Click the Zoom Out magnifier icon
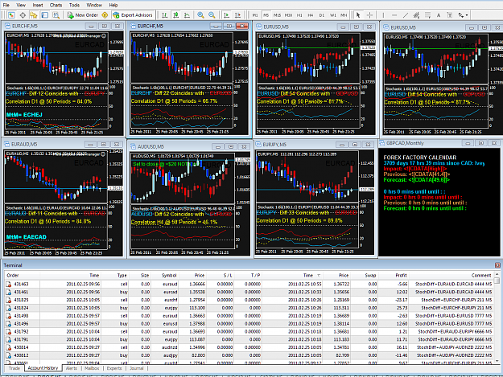503x377 pixels. click(x=212, y=15)
